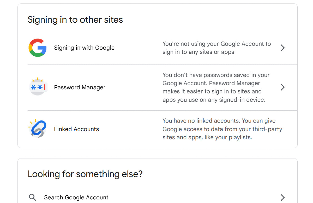Expand the Search Google Account row chevron

282,197
